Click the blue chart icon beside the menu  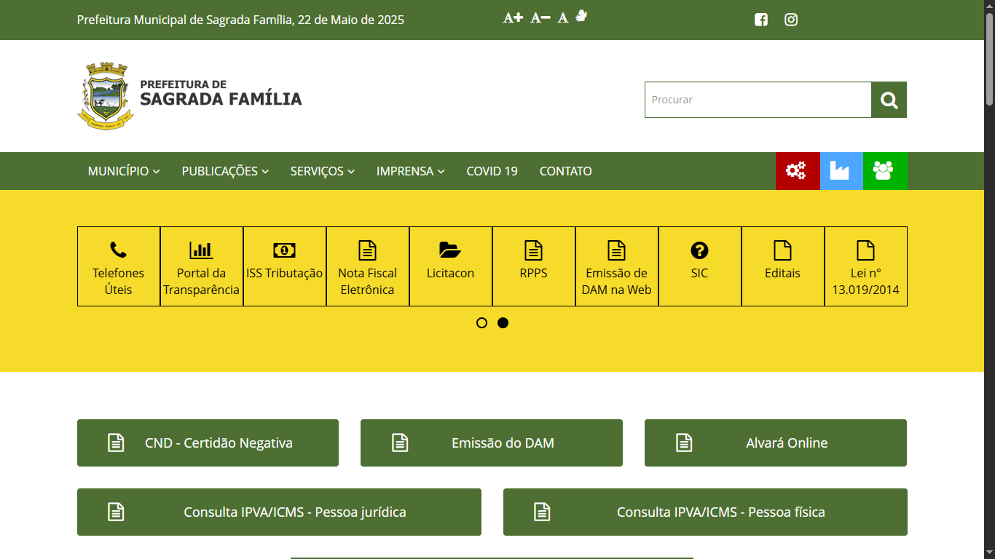pos(841,171)
